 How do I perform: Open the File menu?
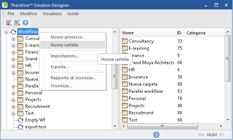(11, 14)
